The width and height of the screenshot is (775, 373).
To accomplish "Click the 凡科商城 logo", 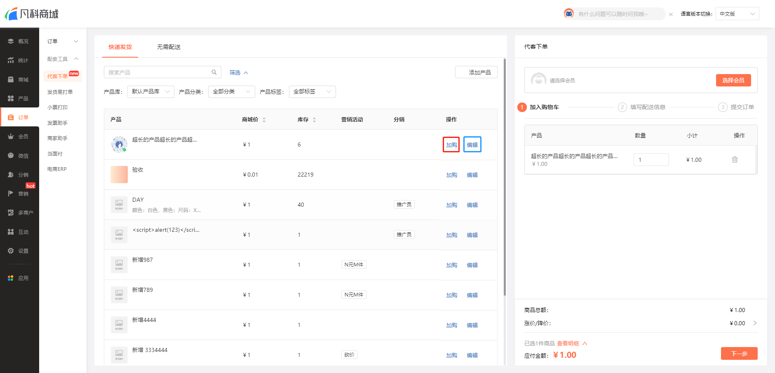I will point(32,14).
